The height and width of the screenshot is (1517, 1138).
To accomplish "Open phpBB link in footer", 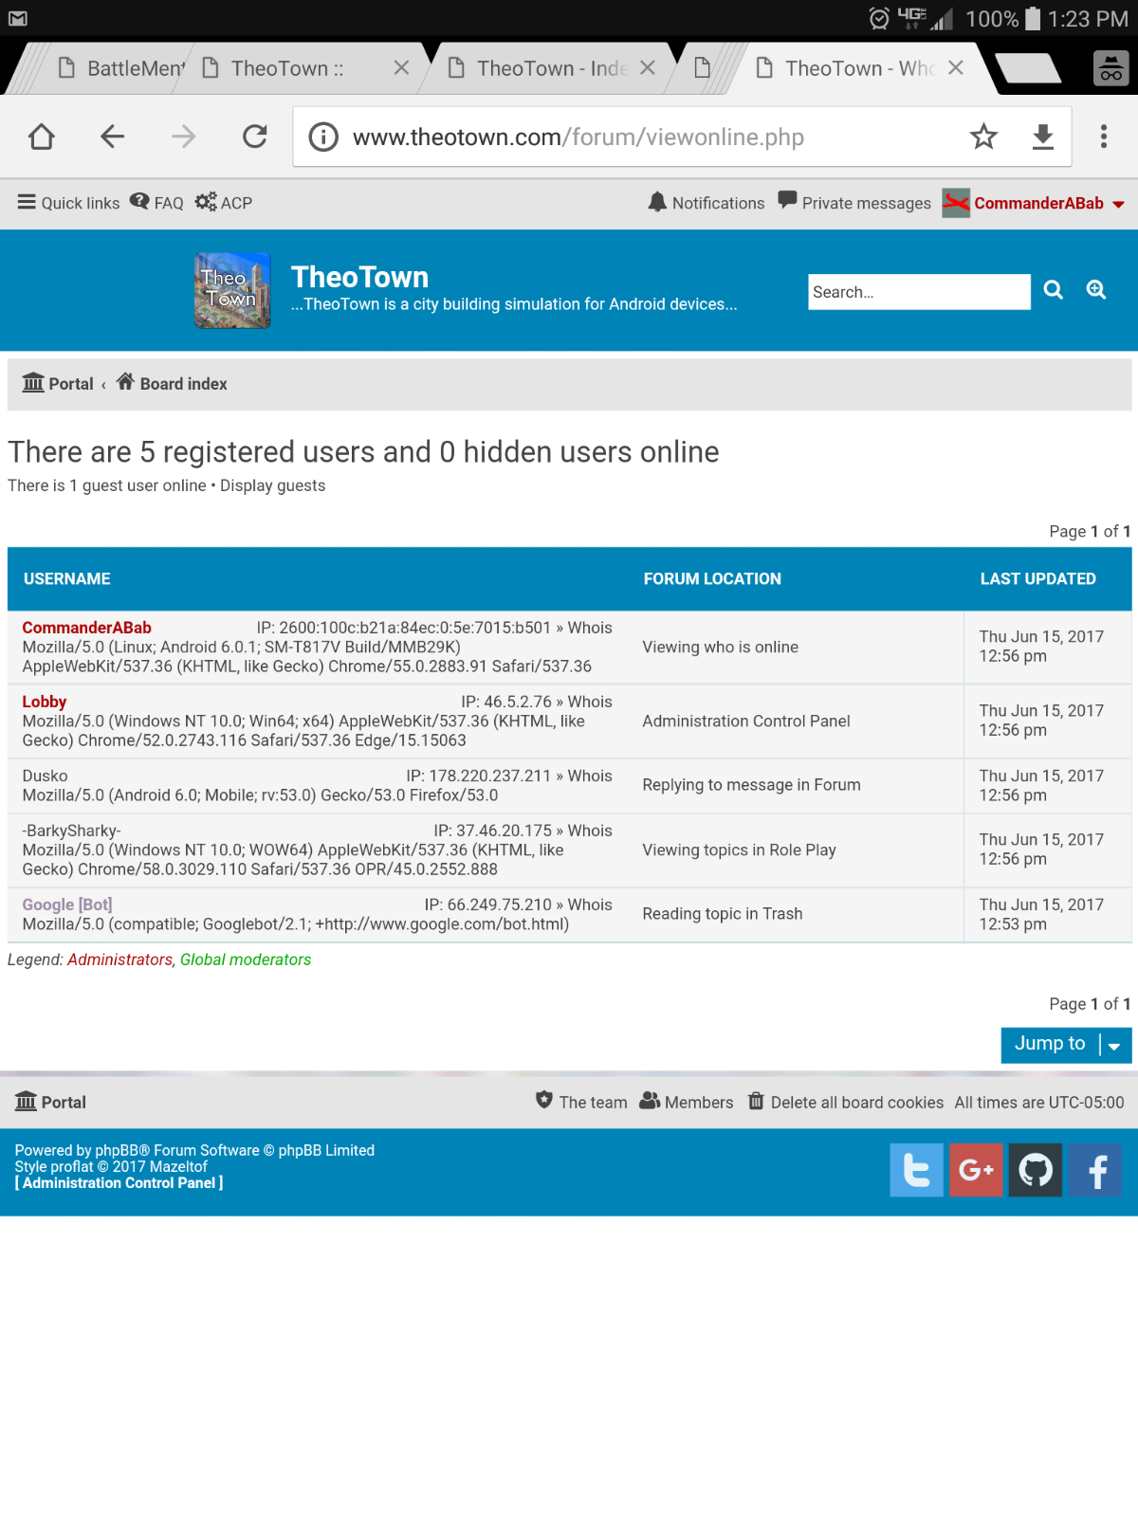I will pos(118,1150).
